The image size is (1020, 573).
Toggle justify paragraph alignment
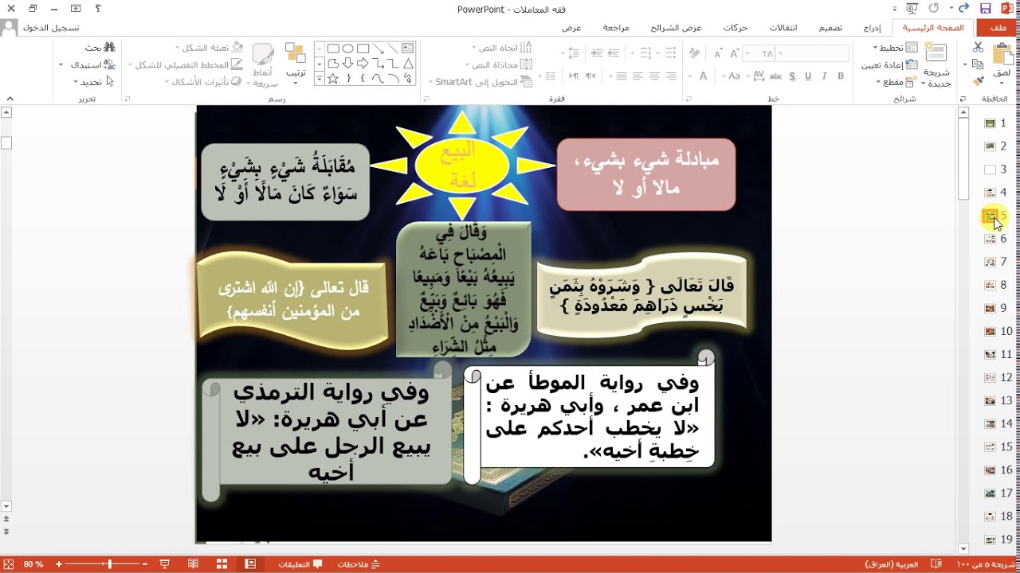(621, 76)
